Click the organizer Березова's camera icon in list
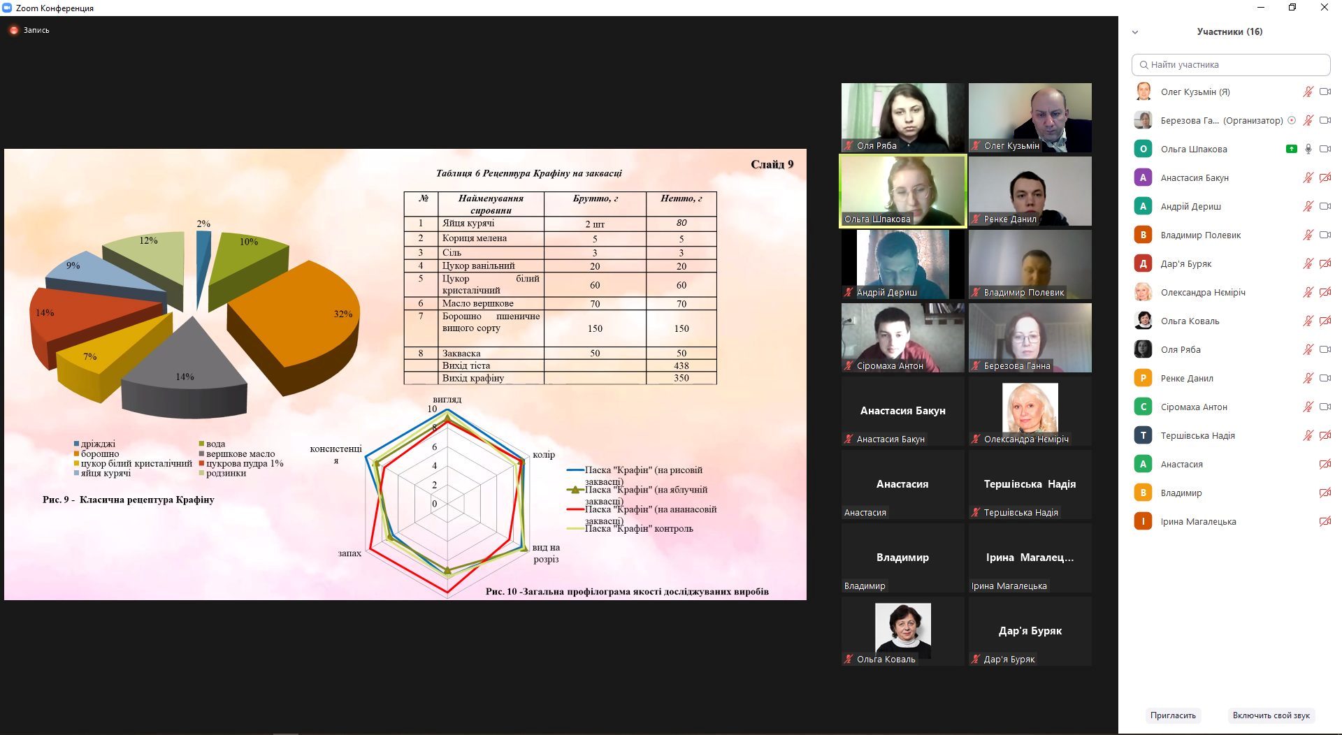This screenshot has width=1342, height=735. pos(1325,120)
